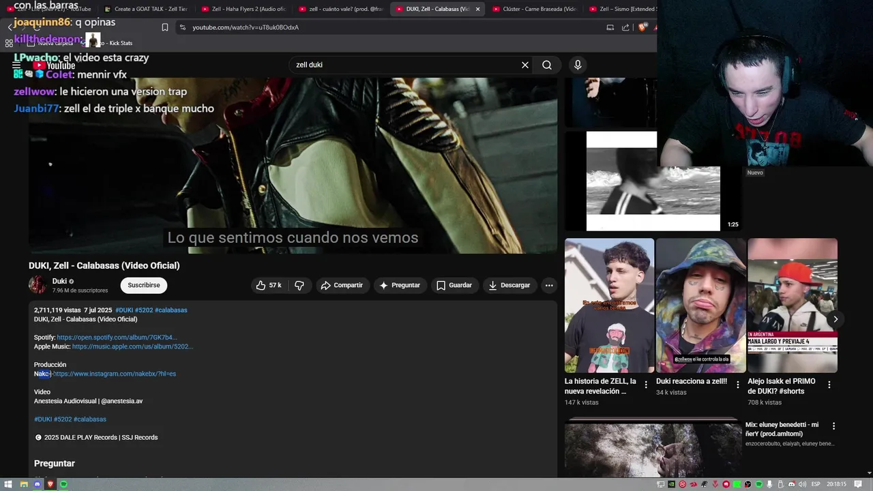Screen dimensions: 873x491
Task: Save video with Guardar button
Action: (x=454, y=285)
